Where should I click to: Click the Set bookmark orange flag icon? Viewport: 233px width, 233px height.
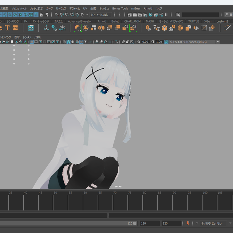[x=188, y=223]
